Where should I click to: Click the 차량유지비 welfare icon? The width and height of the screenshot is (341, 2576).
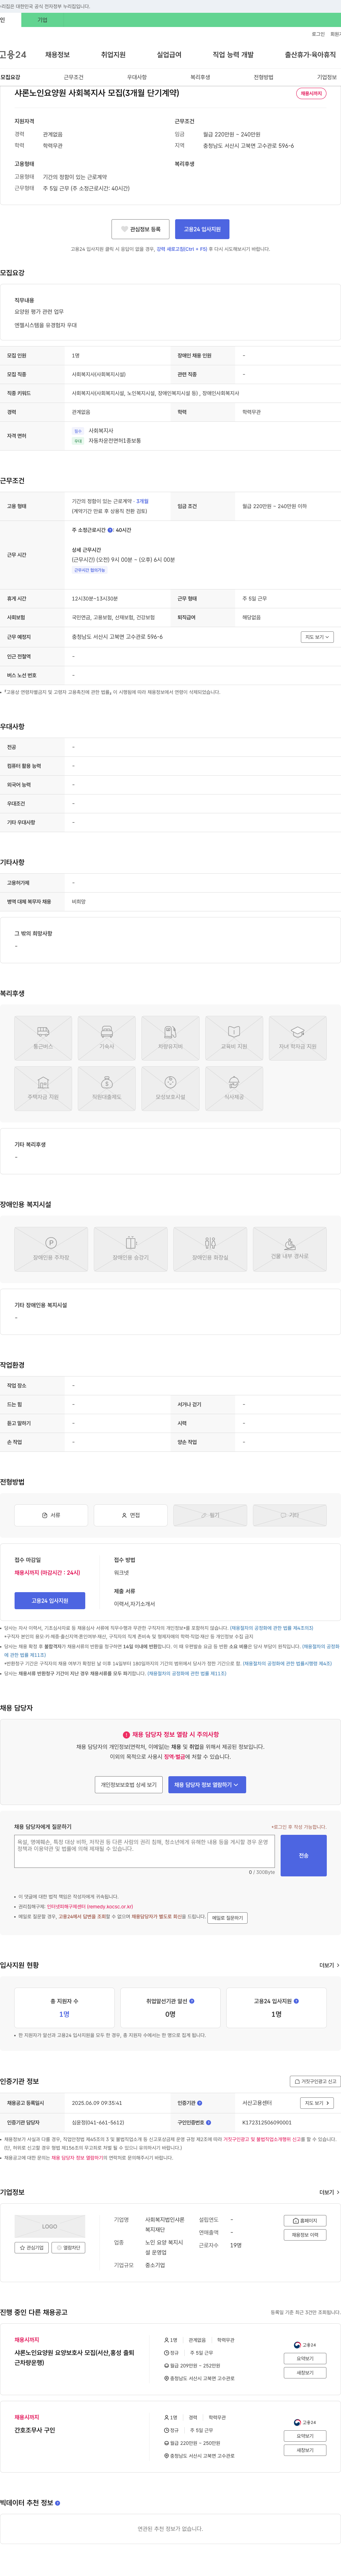pos(170,1038)
